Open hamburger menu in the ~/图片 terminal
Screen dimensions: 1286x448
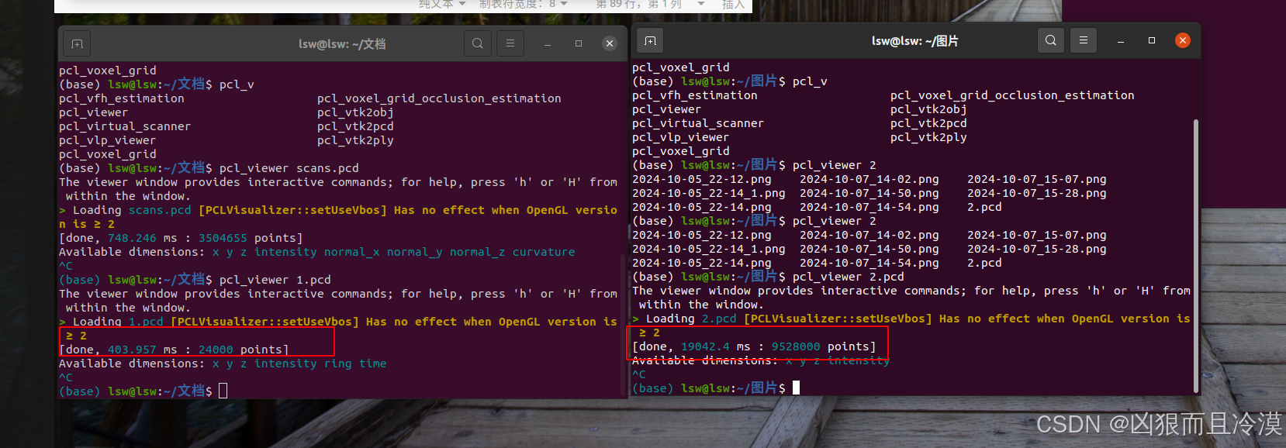coord(1084,40)
